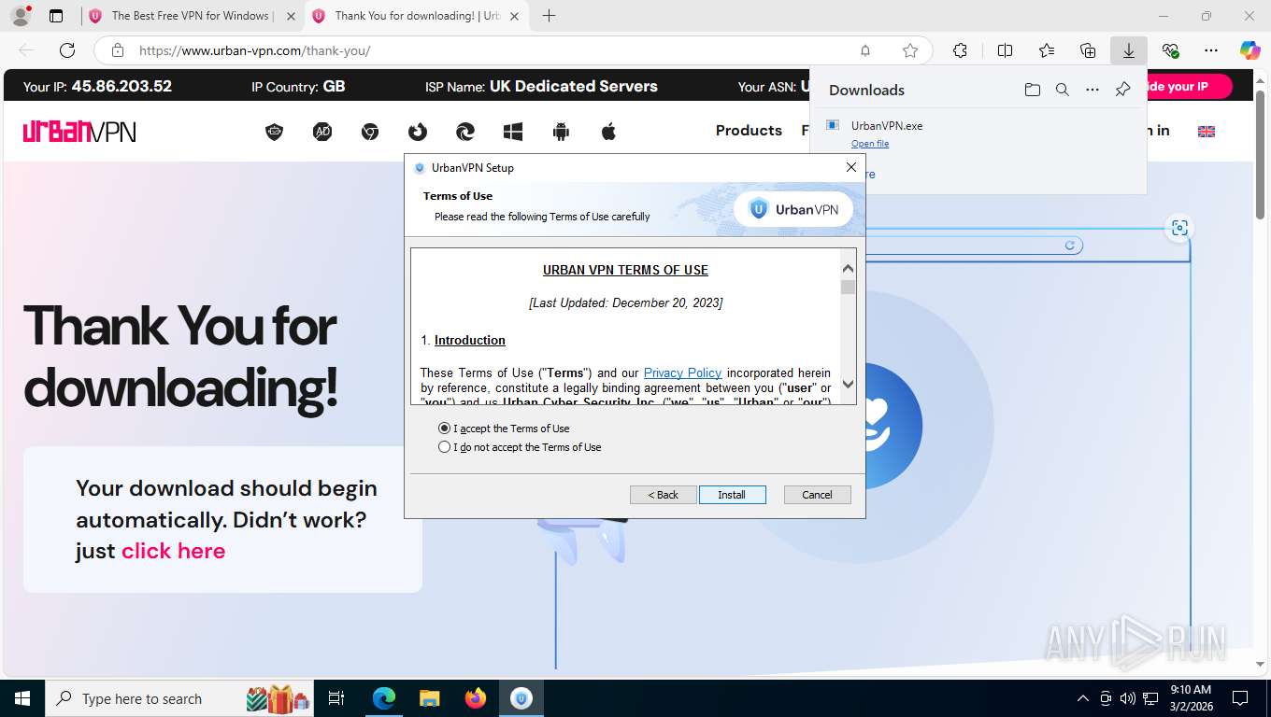Pin the Downloads panel

1122,90
